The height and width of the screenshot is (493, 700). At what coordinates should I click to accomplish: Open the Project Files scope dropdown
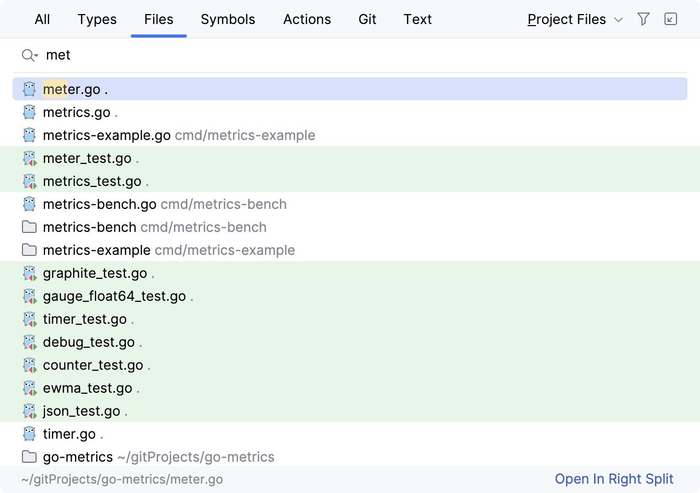coord(567,19)
